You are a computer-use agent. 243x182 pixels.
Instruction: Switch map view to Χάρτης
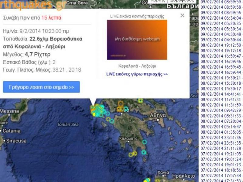click(x=157, y=1)
